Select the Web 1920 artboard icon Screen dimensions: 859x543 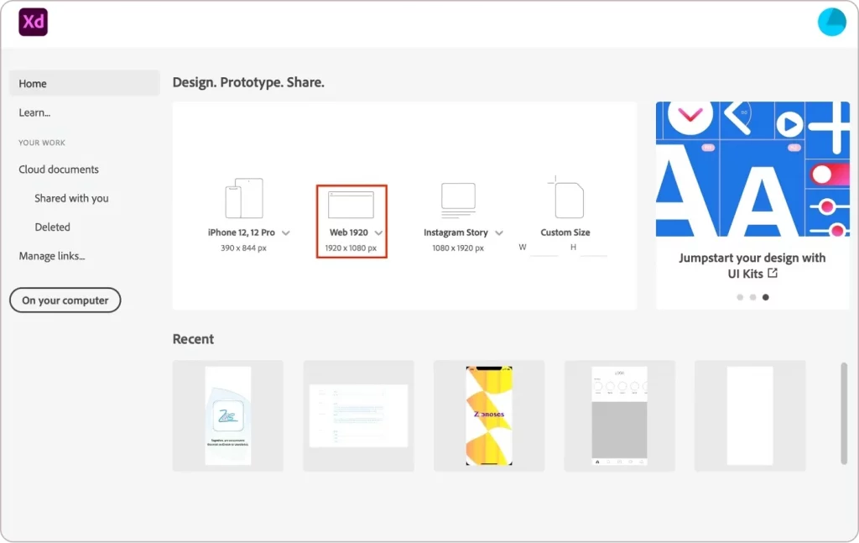351,205
